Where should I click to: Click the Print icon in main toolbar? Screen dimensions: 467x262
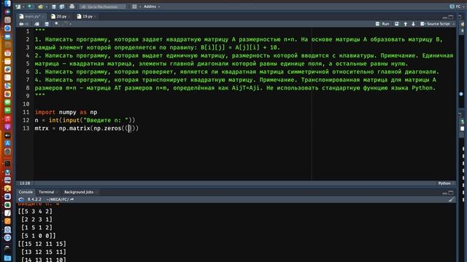coord(72,7)
